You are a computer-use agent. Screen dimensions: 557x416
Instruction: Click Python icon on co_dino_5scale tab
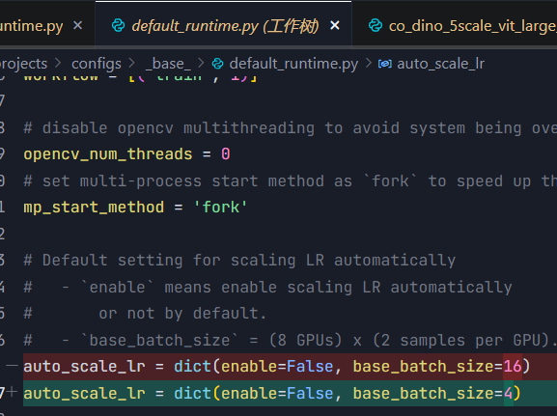point(376,26)
